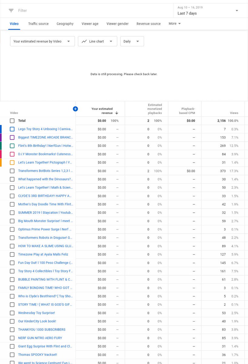Click the orange color marker for Pictograph row
The image size is (248, 364).
(x=1, y=162)
